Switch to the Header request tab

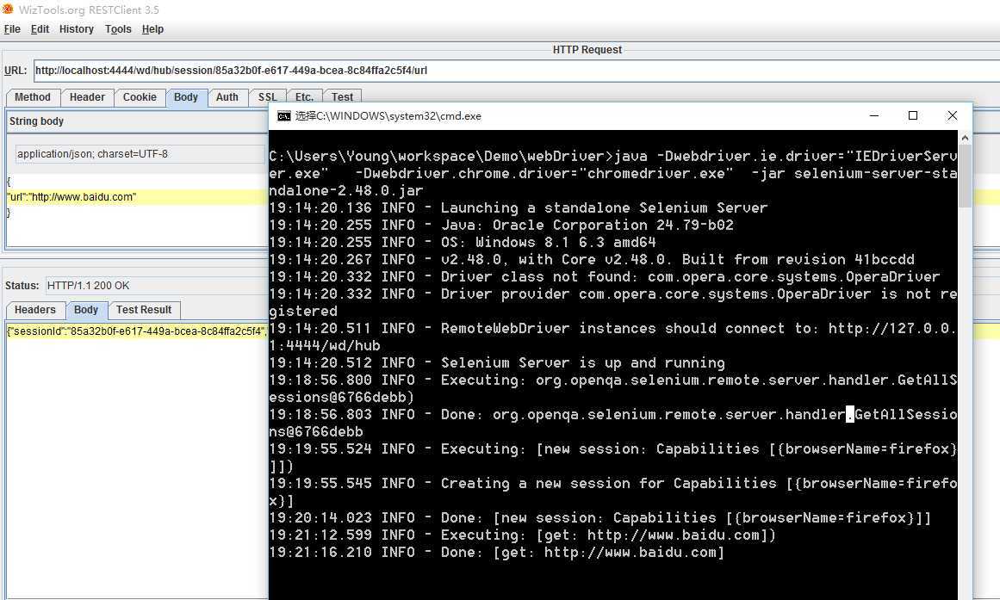click(x=87, y=97)
